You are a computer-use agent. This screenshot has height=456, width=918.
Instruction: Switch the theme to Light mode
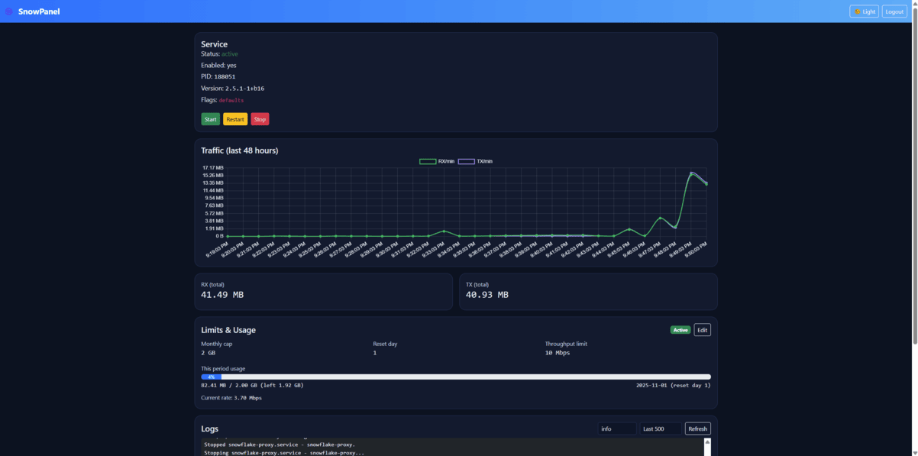click(864, 11)
